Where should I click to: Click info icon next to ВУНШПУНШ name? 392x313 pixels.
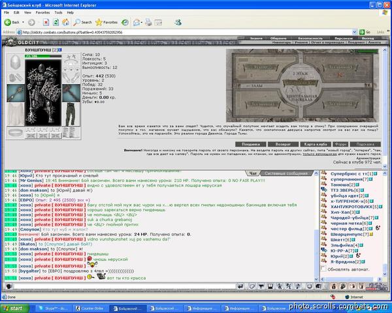(61, 50)
